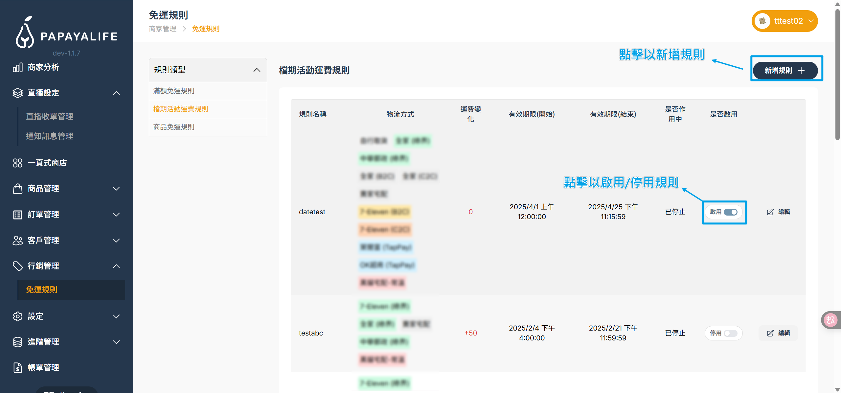
Task: Click the 商家分析 bar chart icon
Action: (18, 67)
